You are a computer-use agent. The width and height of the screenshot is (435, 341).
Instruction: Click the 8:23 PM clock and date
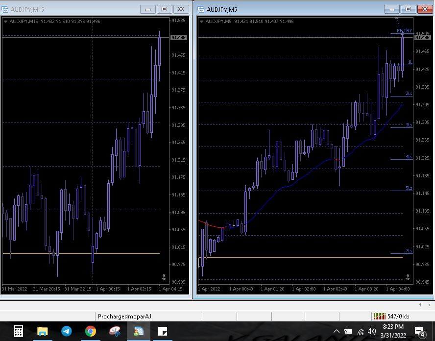[393, 331]
